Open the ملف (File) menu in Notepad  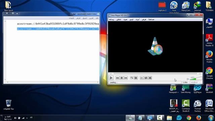[97, 18]
